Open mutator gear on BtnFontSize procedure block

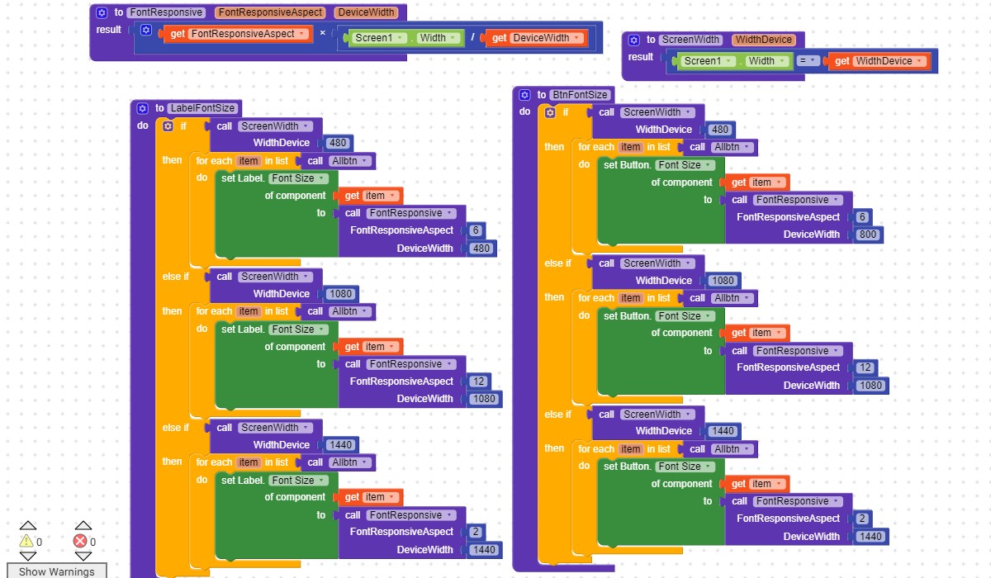click(x=524, y=95)
